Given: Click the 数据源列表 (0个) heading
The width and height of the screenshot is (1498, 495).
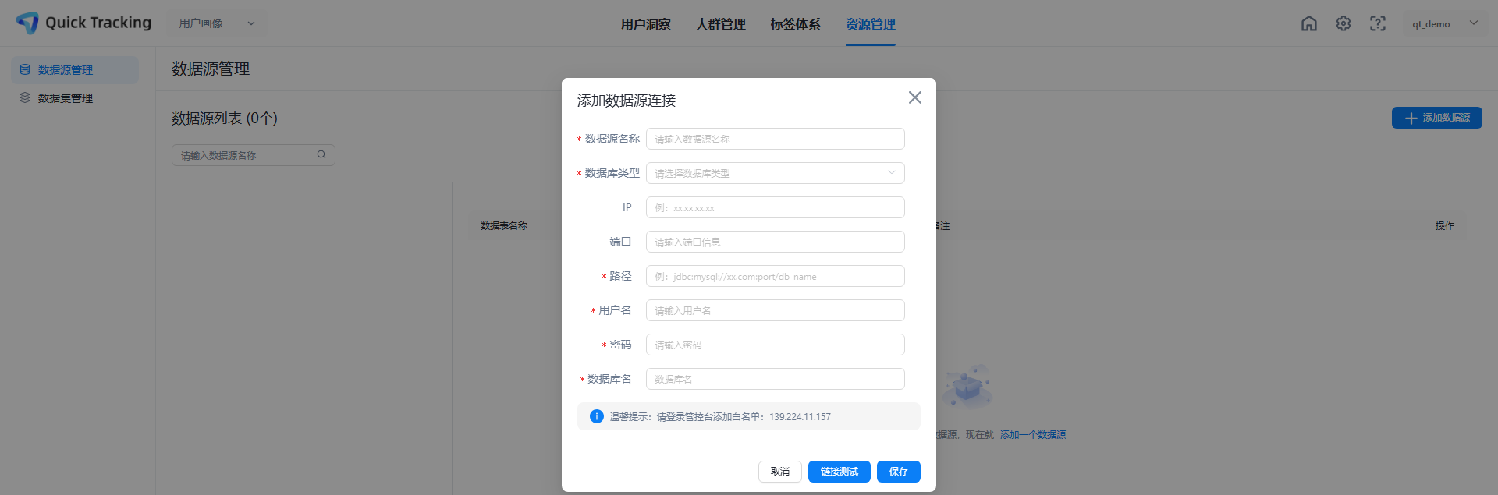Looking at the screenshot, I should coord(225,118).
